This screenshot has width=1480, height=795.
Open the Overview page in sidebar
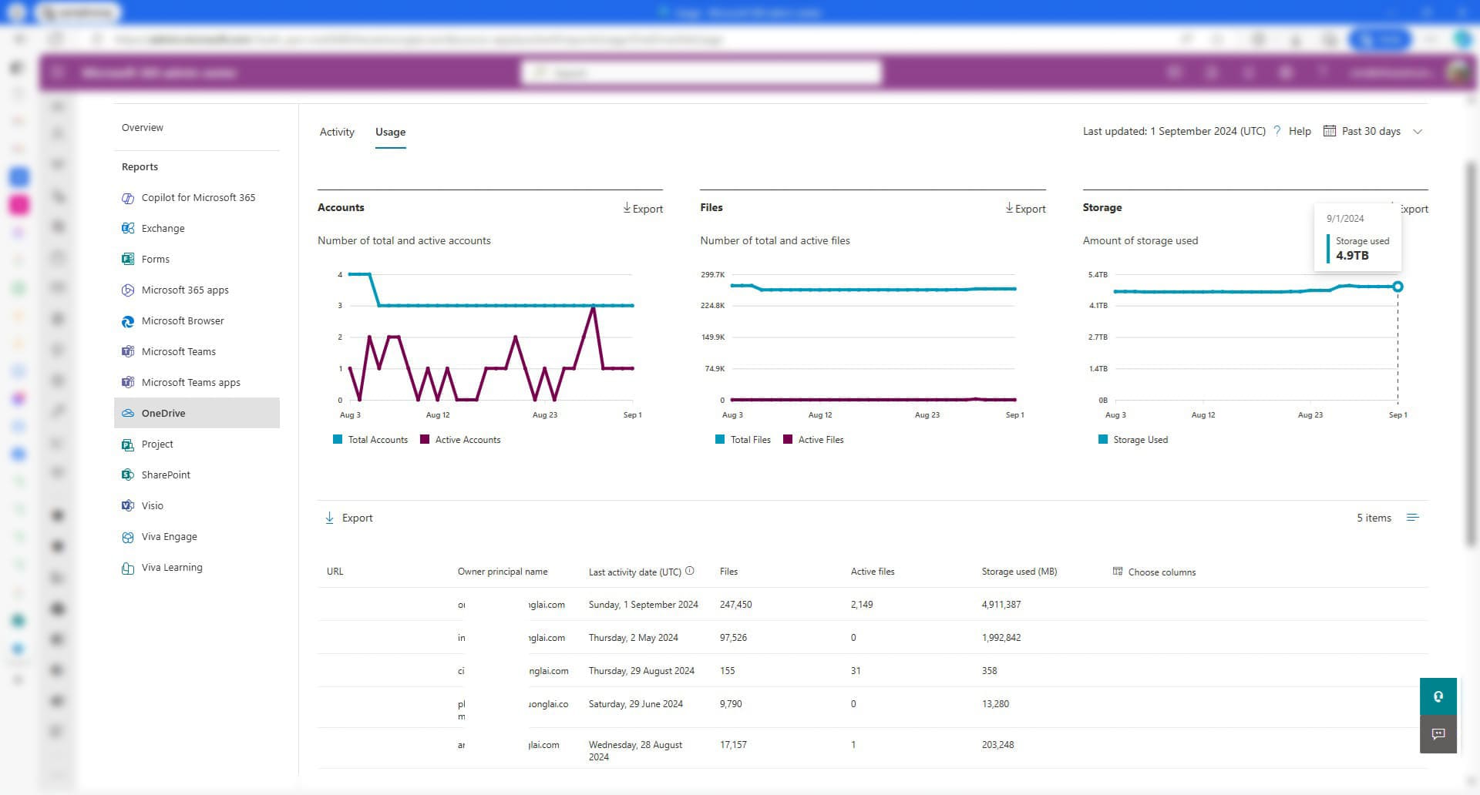click(x=143, y=127)
